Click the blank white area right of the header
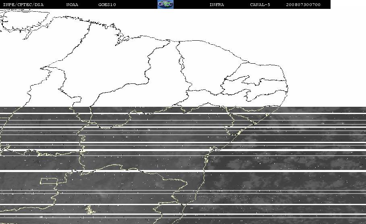 click(x=348, y=4)
